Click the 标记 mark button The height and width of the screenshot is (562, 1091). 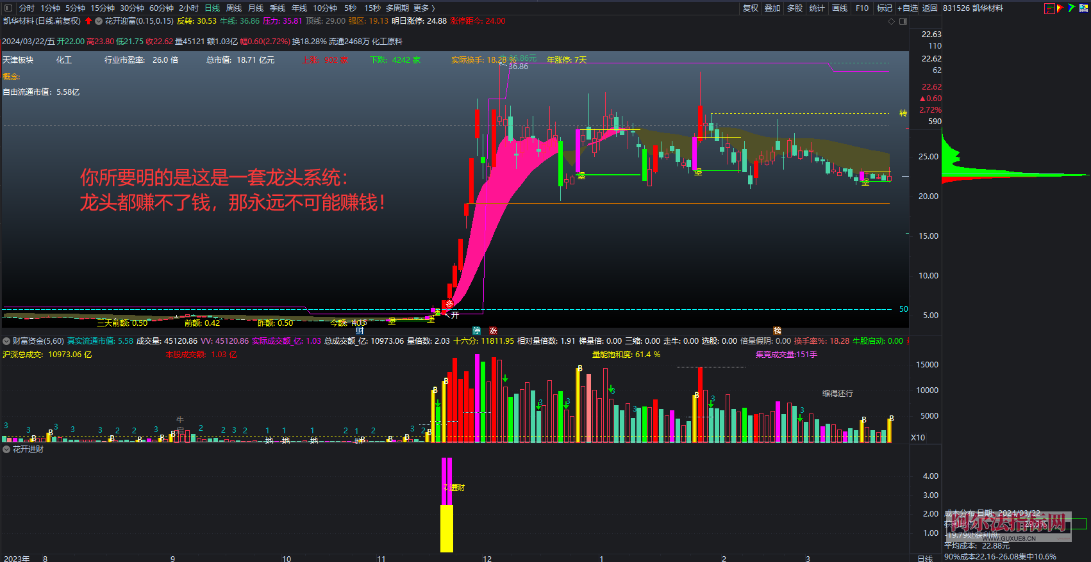(885, 8)
